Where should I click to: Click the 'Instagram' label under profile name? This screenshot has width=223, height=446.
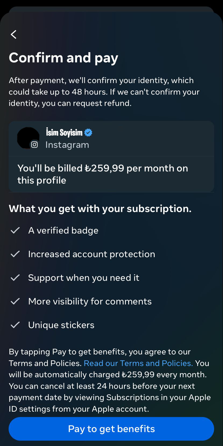(x=67, y=145)
